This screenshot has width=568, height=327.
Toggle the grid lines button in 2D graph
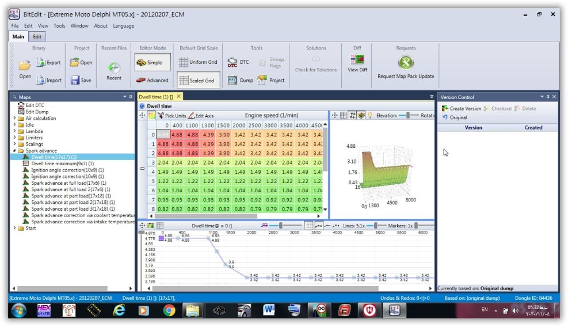[309, 226]
